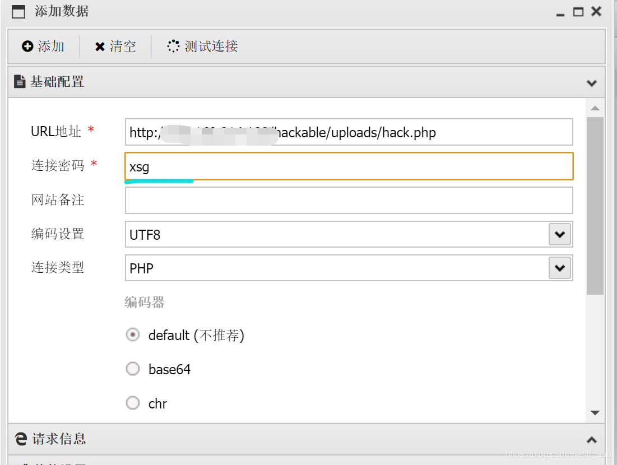This screenshot has height=465, width=617.
Task: Open the 编码设置 UTF8 dropdown arrow
Action: click(x=559, y=235)
